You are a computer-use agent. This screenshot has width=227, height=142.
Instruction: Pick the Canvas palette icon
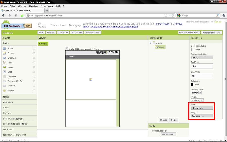[4, 53]
